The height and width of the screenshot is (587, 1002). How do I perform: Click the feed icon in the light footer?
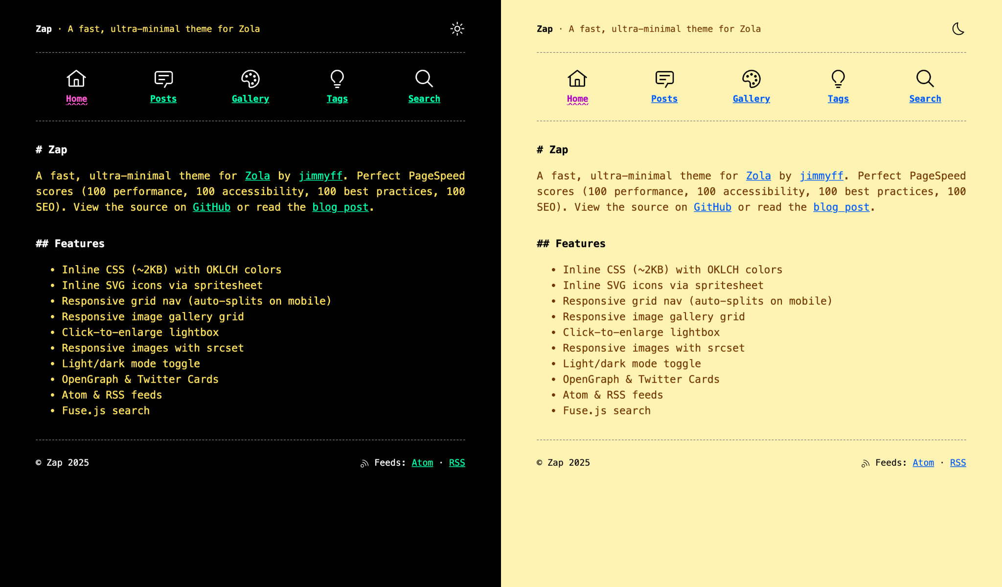pyautogui.click(x=865, y=463)
